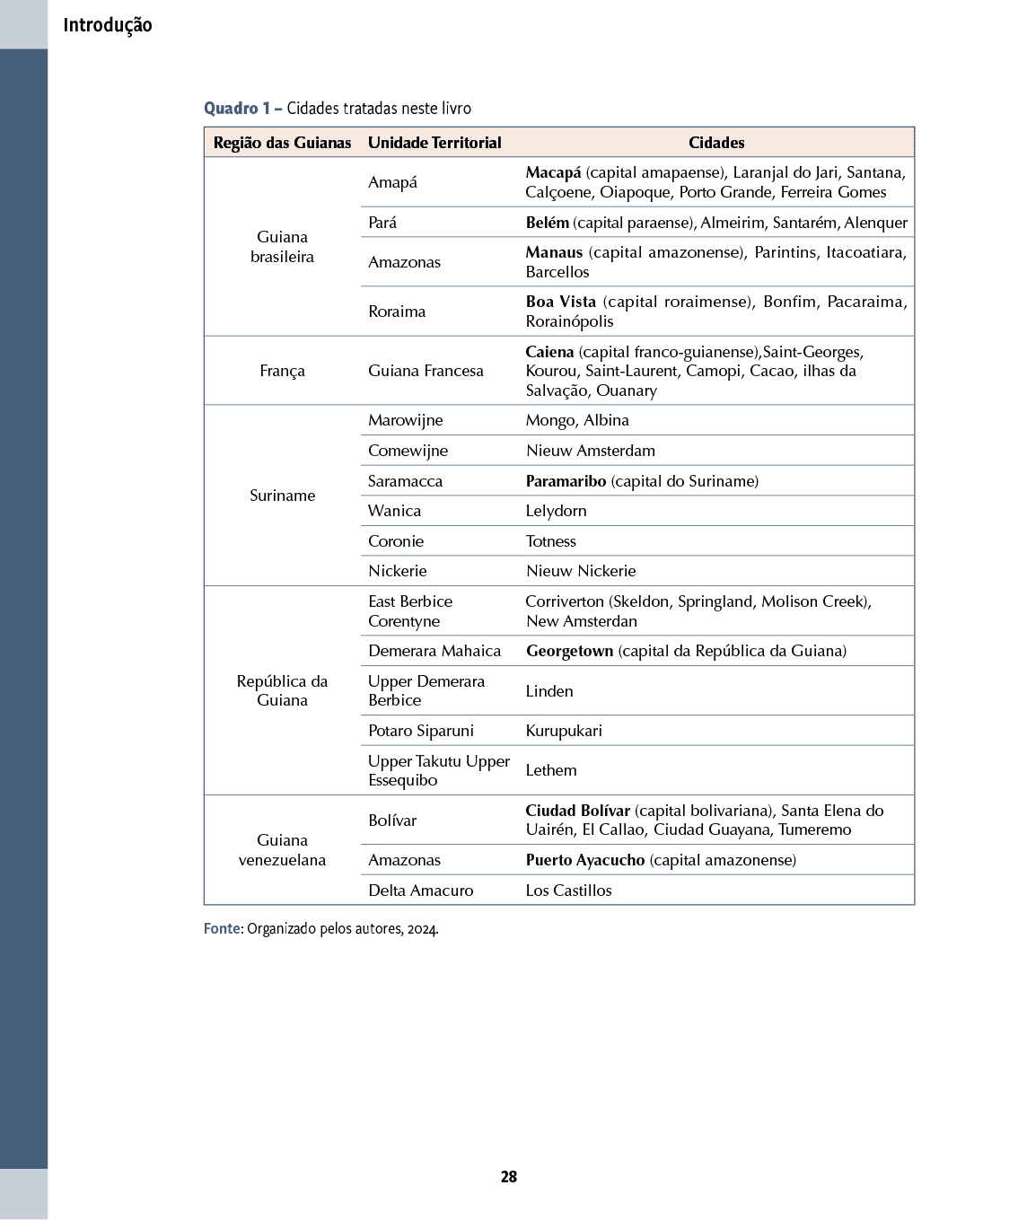Click the Fonte label below the table
The width and height of the screenshot is (1018, 1220).
(x=221, y=928)
